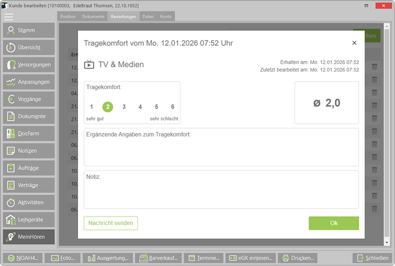The height and width of the screenshot is (266, 395).
Task: Click Foto... in bottom toolbar
Action: point(63,258)
